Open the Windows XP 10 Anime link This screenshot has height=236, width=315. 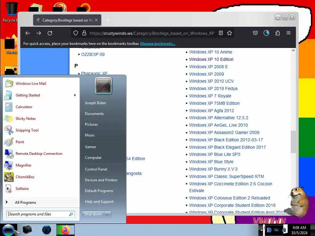point(210,52)
